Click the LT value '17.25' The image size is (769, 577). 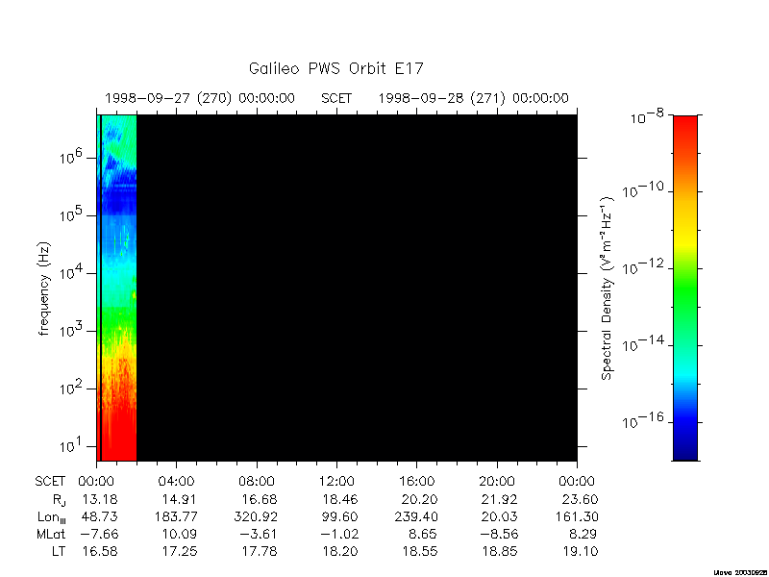(x=179, y=552)
